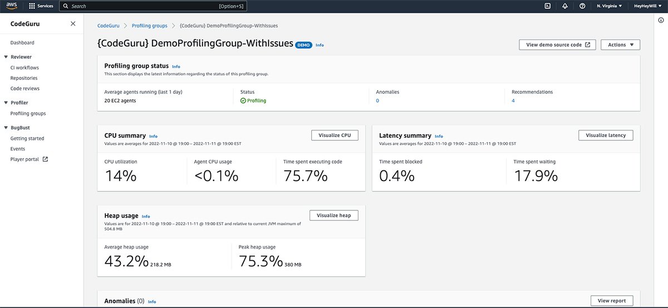The height and width of the screenshot is (308, 668).
Task: Focus the top Search input field
Action: (145, 6)
